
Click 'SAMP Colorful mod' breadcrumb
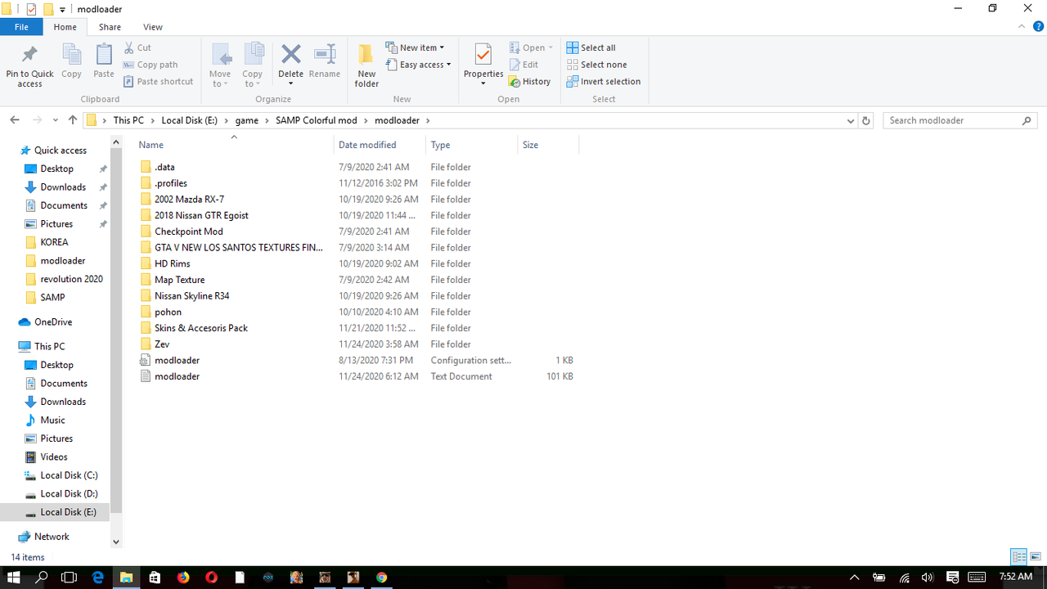(316, 120)
